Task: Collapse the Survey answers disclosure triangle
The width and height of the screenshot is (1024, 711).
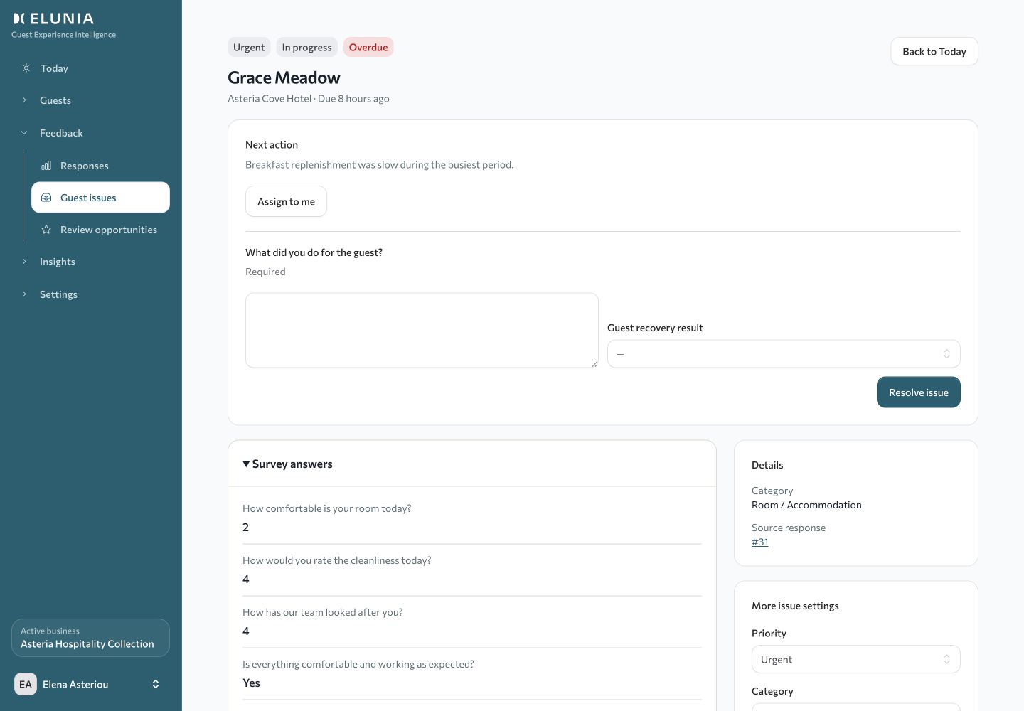Action: click(246, 464)
